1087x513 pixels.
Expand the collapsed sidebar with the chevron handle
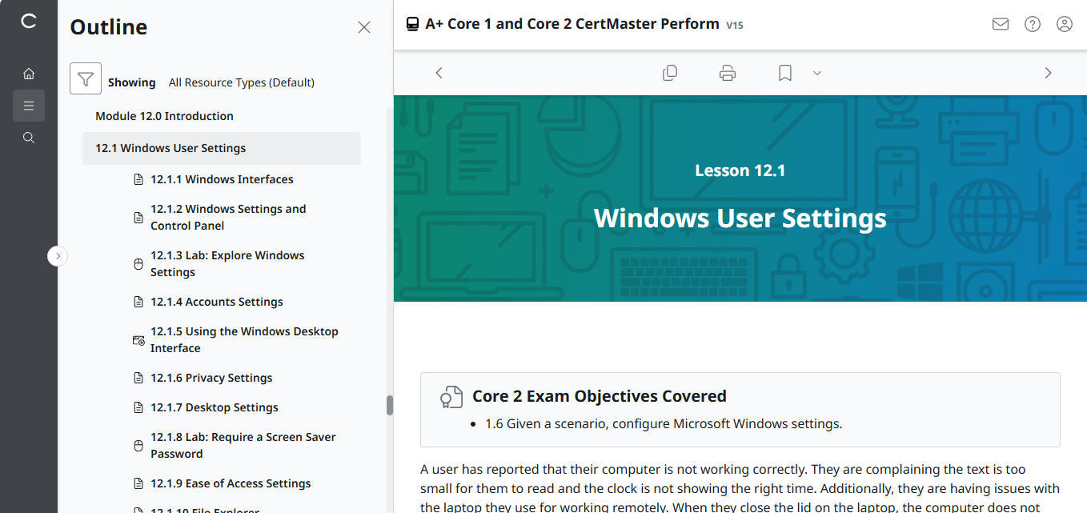(x=58, y=255)
